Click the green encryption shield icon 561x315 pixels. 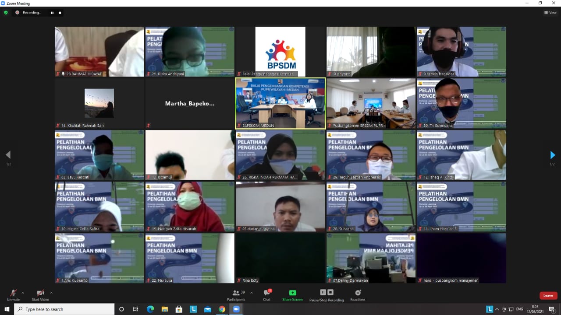tap(6, 13)
